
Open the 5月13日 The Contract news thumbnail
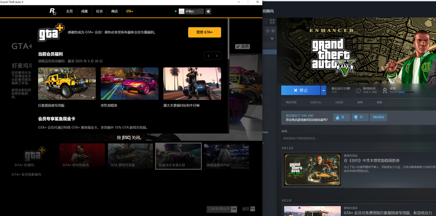tap(312, 170)
